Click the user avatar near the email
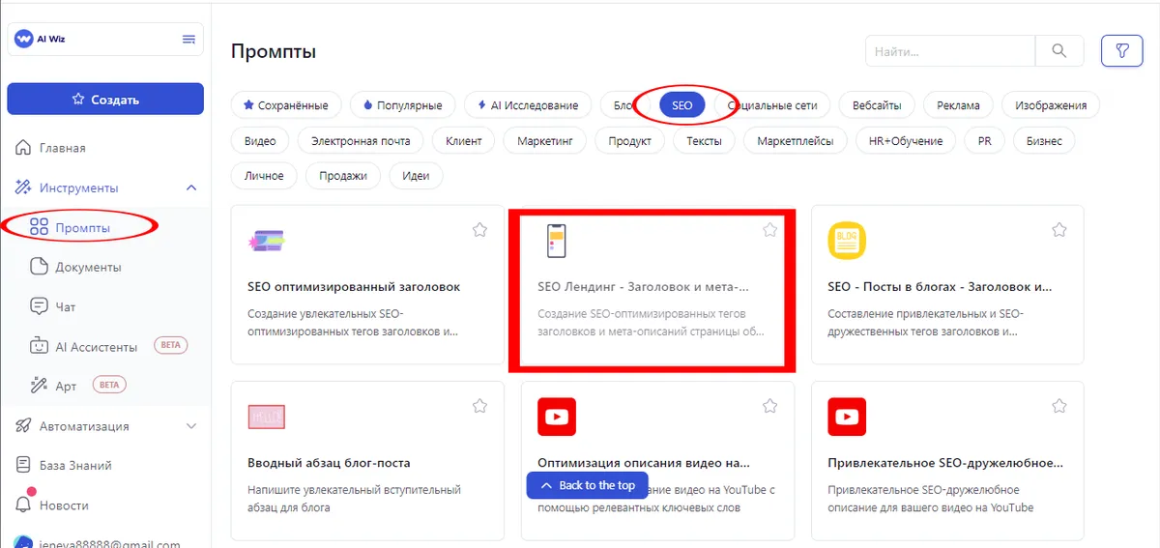The height and width of the screenshot is (548, 1160). [24, 541]
